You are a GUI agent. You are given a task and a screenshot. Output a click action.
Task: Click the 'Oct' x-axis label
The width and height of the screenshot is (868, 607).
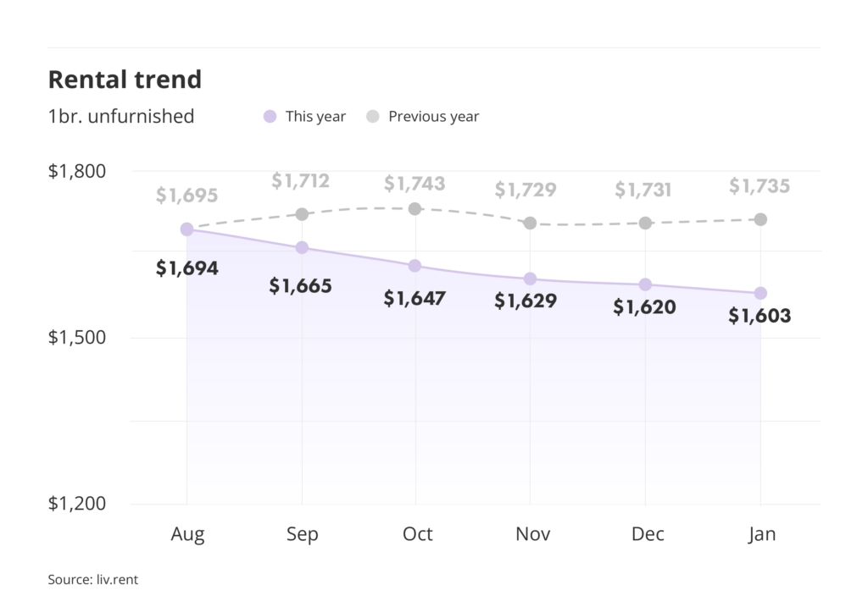[x=417, y=534]
